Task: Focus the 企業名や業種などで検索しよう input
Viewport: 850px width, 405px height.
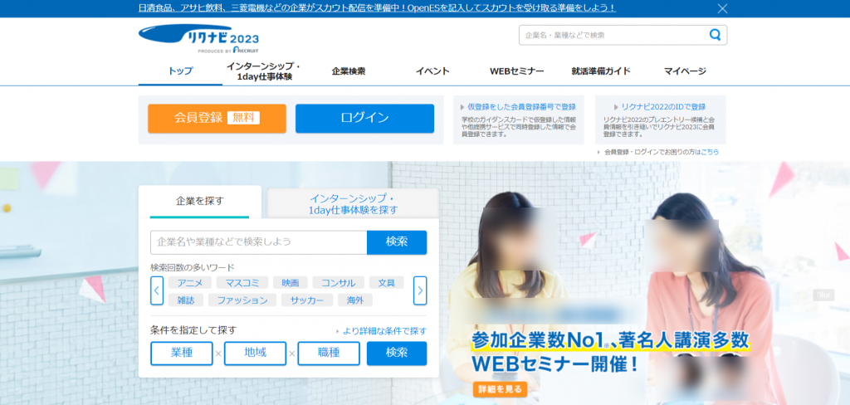Action: 259,242
